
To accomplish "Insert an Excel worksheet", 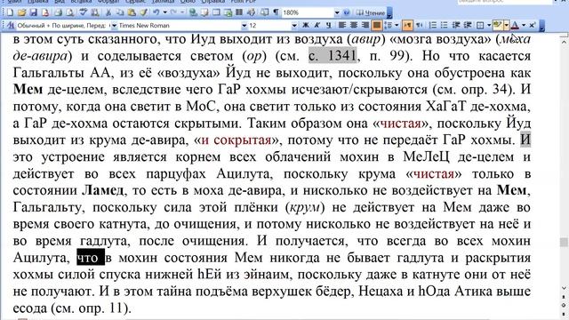I will click(x=228, y=12).
